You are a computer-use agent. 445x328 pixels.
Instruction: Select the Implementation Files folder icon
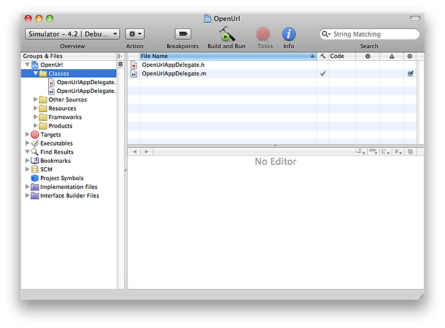(x=35, y=187)
